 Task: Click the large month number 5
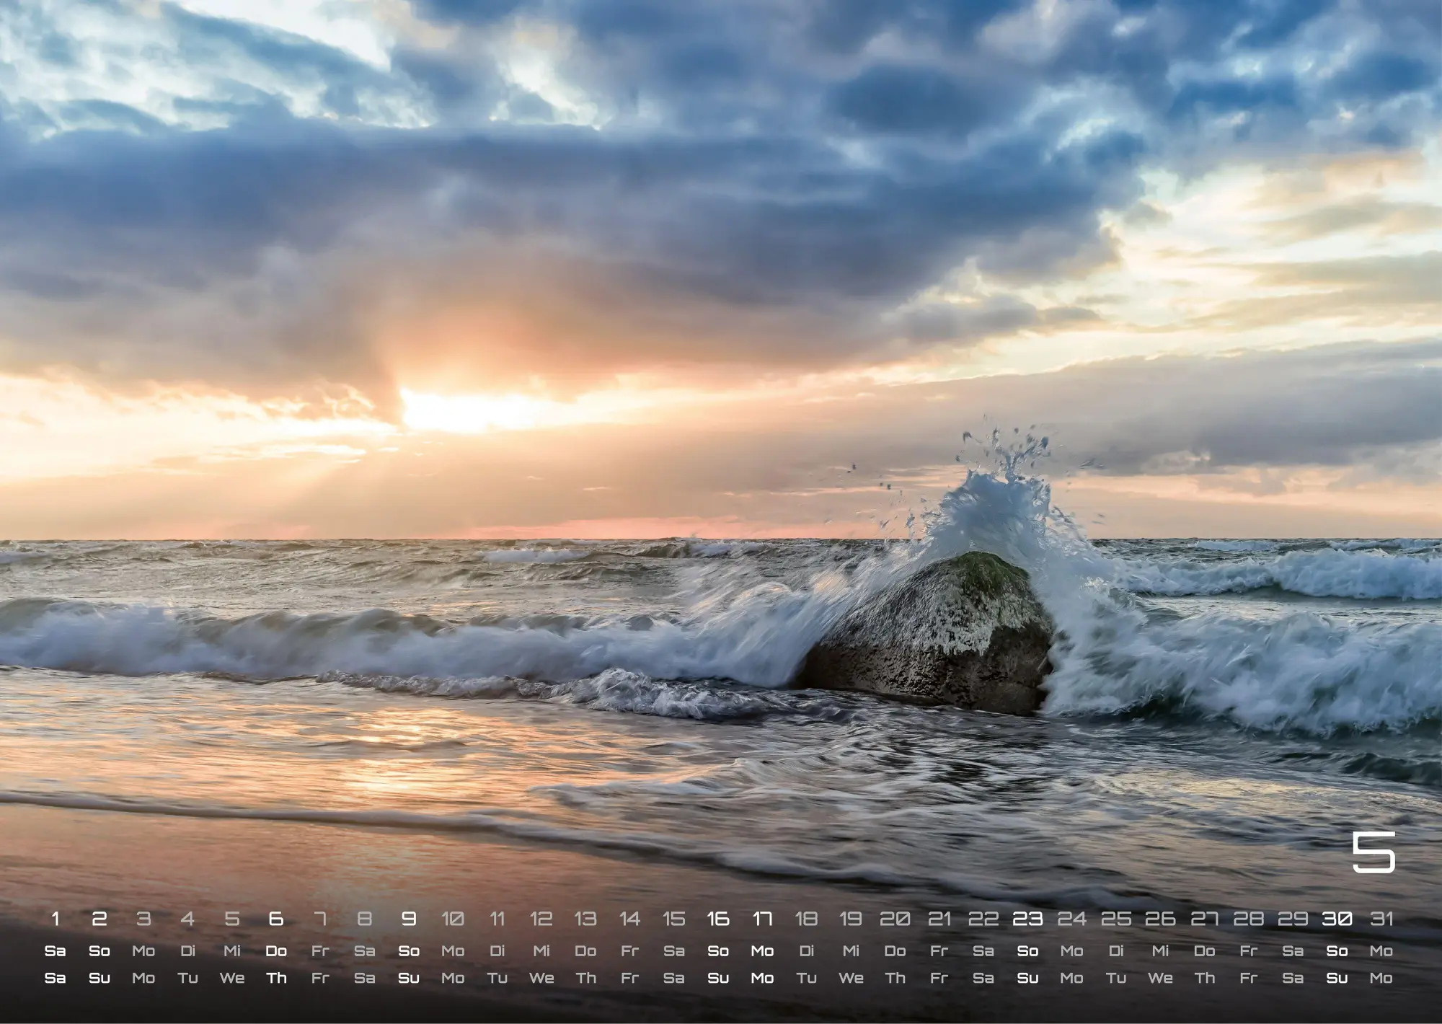pyautogui.click(x=1374, y=852)
